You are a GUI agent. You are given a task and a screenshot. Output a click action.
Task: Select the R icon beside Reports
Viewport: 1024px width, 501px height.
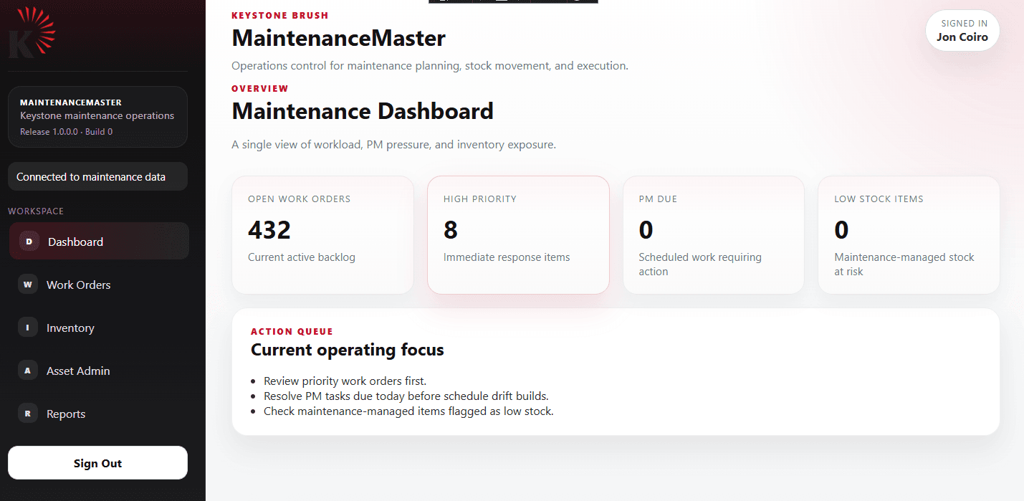pyautogui.click(x=27, y=413)
